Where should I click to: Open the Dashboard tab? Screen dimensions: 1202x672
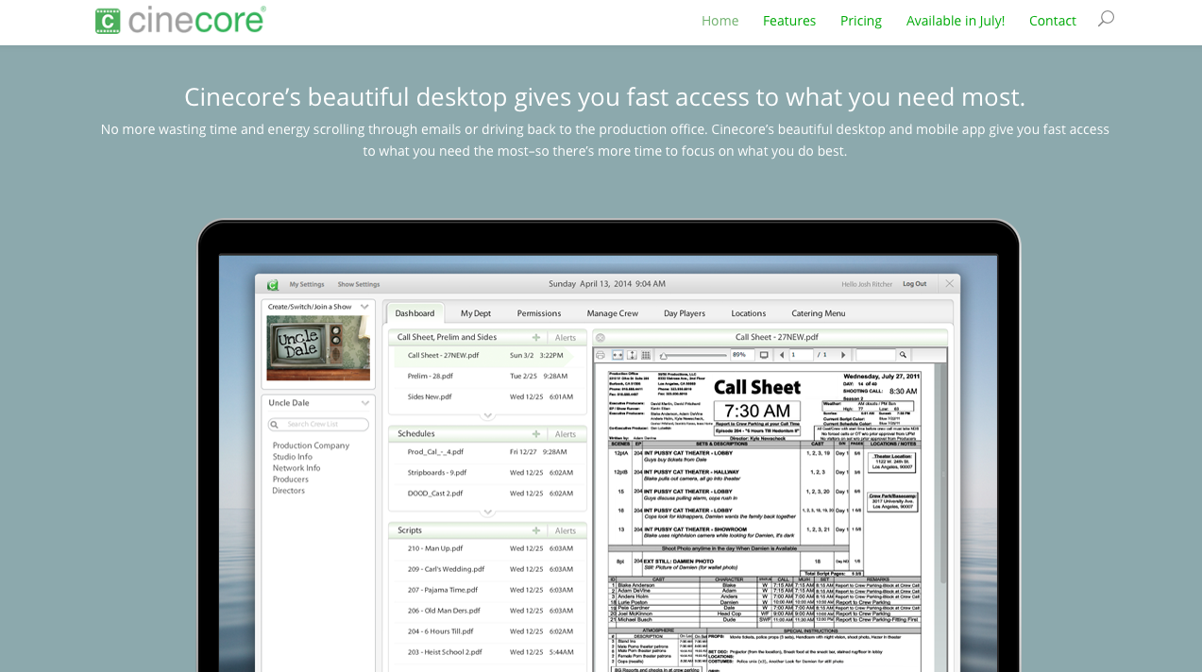pyautogui.click(x=415, y=313)
